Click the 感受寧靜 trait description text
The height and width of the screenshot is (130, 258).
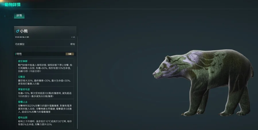pyautogui.click(x=45, y=68)
